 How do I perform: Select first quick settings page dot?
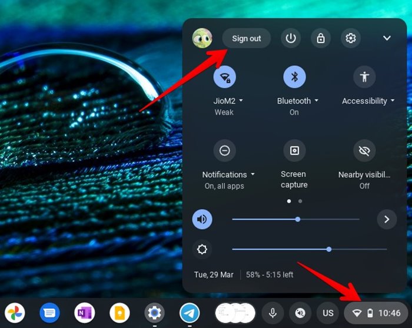tap(289, 201)
